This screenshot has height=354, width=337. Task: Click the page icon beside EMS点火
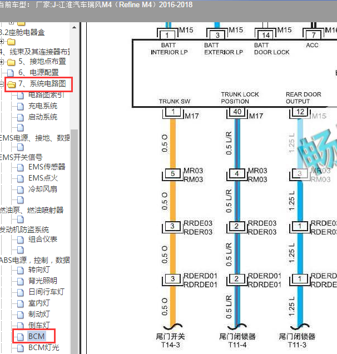tap(21, 178)
